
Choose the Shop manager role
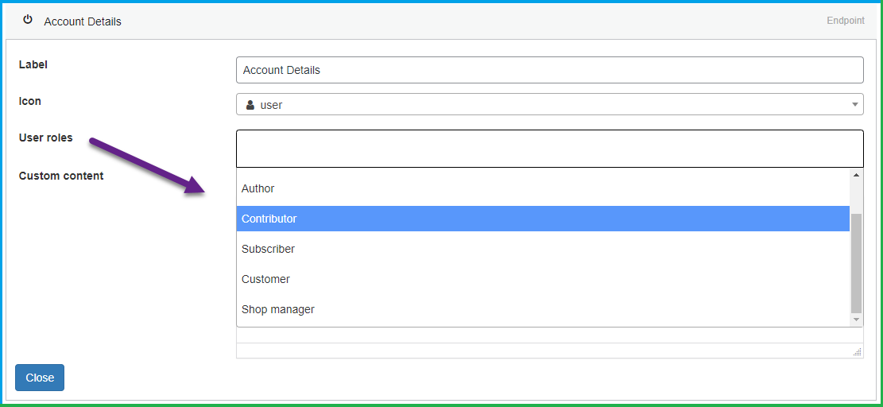(x=278, y=309)
